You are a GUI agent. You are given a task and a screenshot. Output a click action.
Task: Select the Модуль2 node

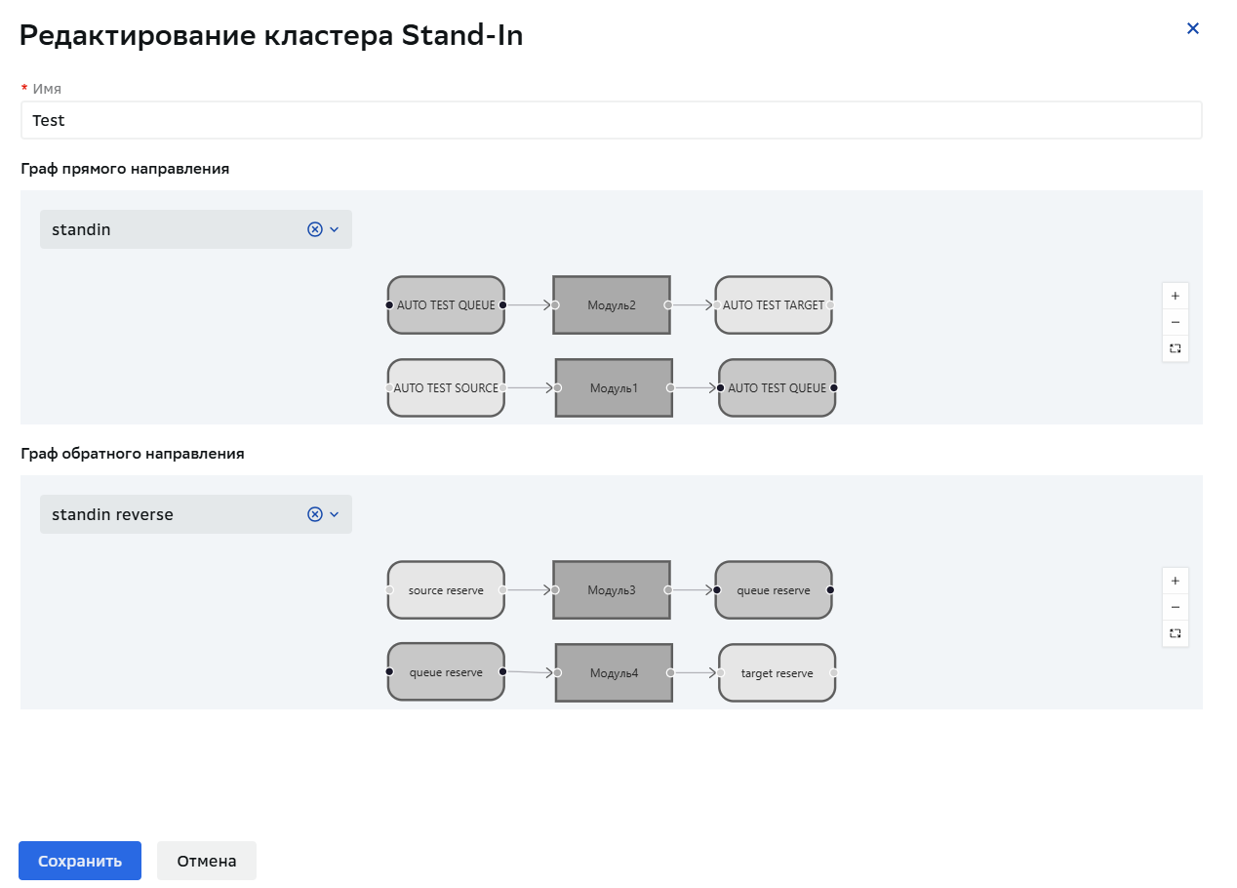coord(612,305)
